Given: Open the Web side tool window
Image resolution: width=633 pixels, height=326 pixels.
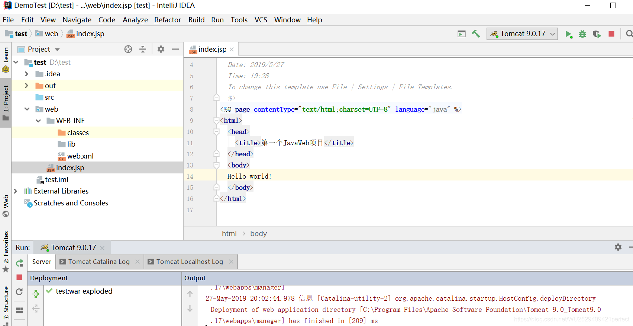Looking at the screenshot, I should pyautogui.click(x=6, y=206).
